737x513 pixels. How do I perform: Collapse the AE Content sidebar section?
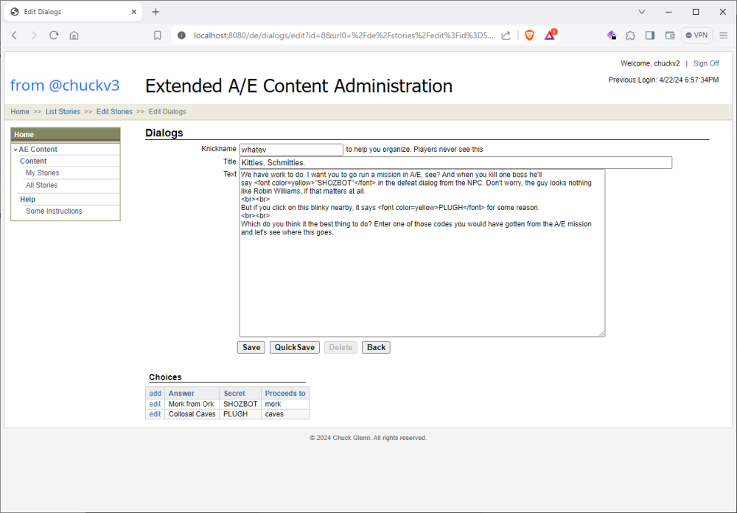pos(15,150)
